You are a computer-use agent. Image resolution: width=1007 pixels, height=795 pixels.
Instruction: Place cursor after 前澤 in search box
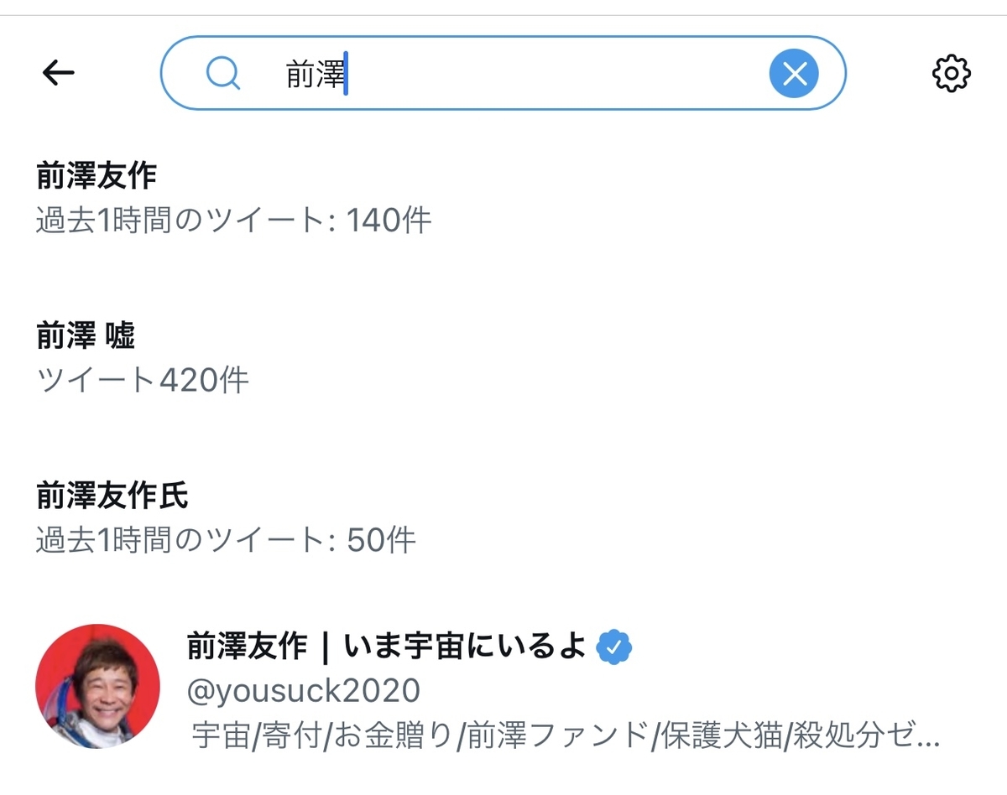pyautogui.click(x=346, y=74)
